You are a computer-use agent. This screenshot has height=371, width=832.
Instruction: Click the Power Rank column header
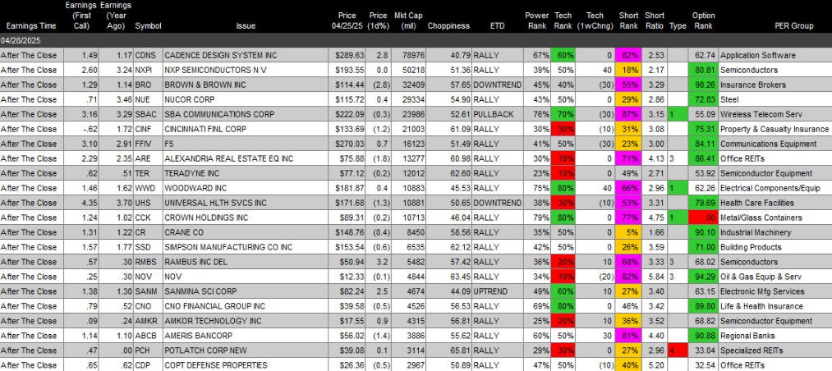(537, 21)
